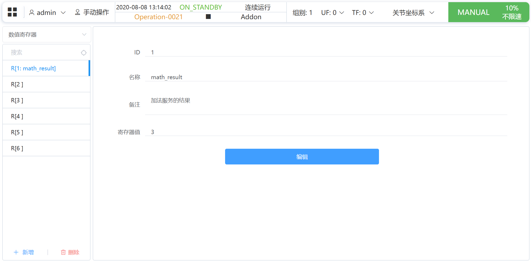Click the 10% 不限速 speed indicator

click(512, 12)
